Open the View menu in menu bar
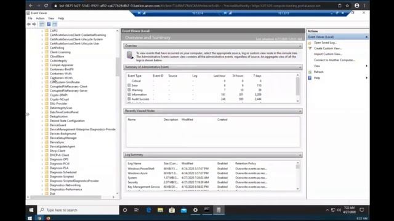Image resolution: width=394 pixels, height=221 pixels. (x=51, y=18)
